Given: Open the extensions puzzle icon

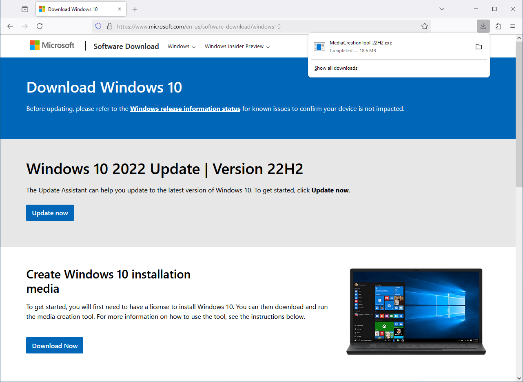Looking at the screenshot, I should [498, 26].
